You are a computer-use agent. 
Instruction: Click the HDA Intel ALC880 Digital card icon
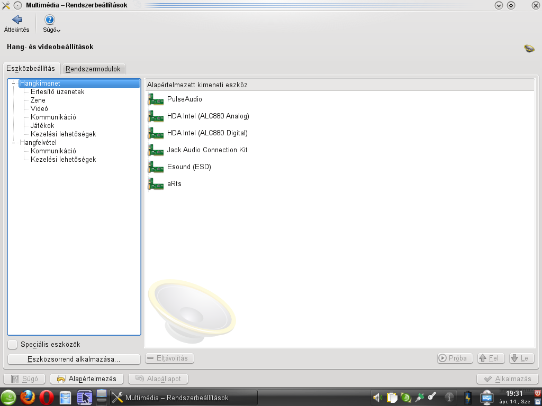156,133
